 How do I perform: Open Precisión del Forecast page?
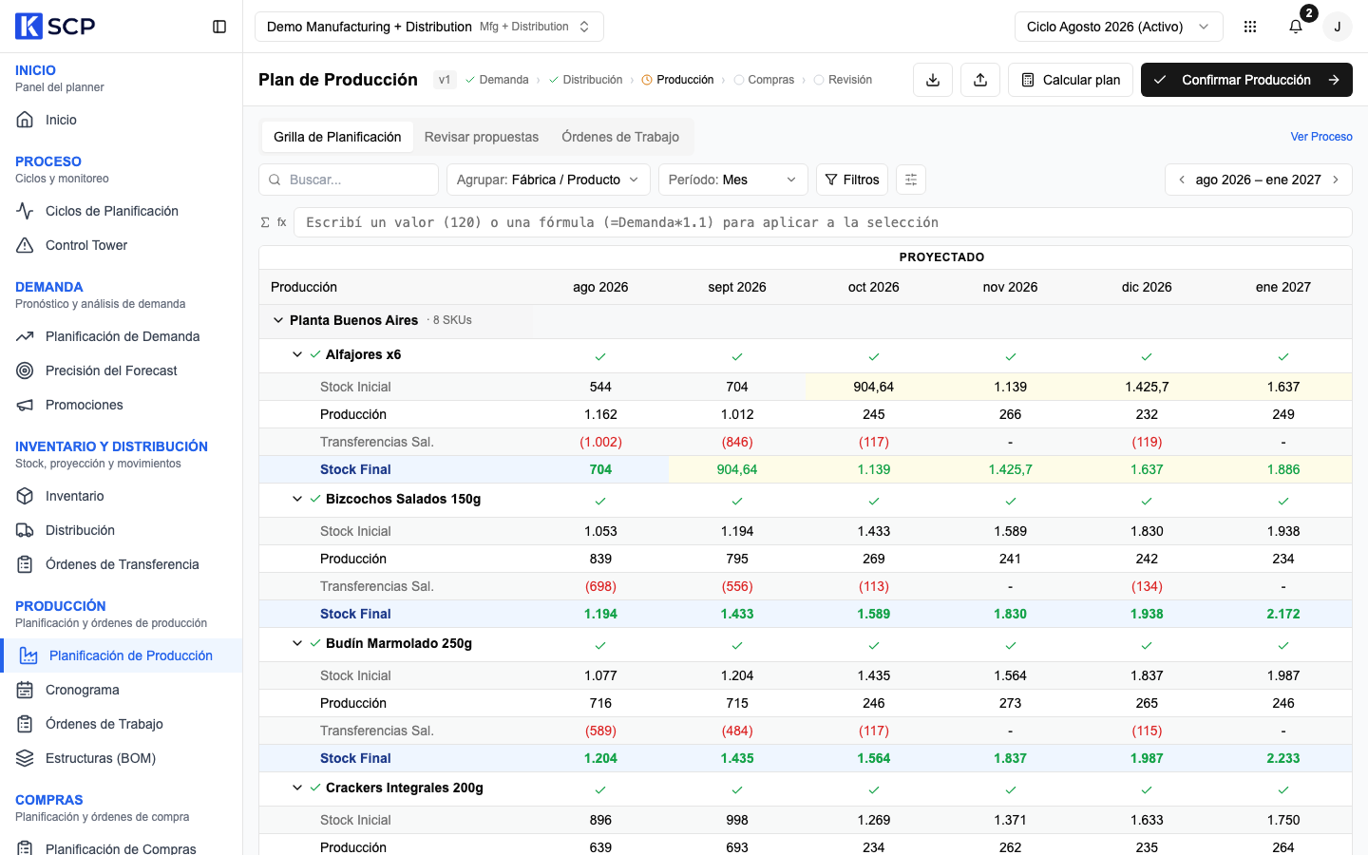tap(122, 370)
